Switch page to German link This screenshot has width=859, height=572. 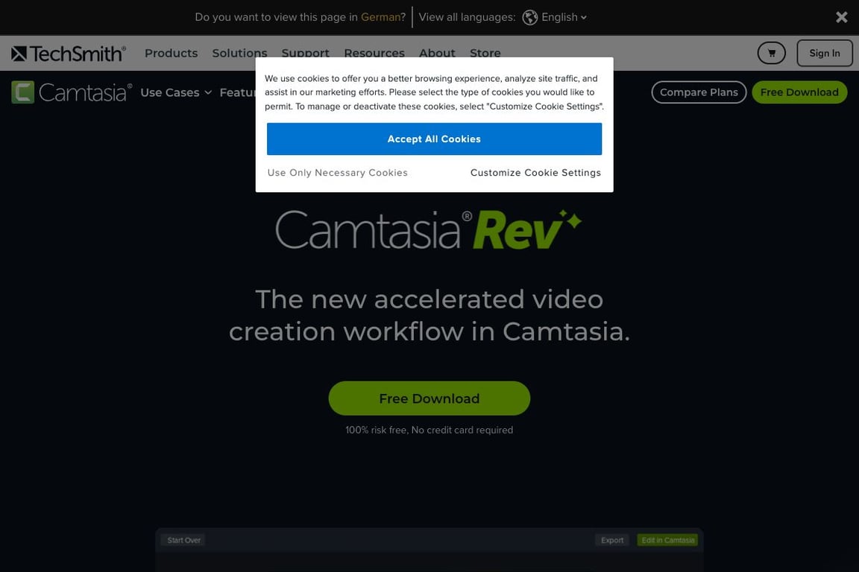[380, 17]
